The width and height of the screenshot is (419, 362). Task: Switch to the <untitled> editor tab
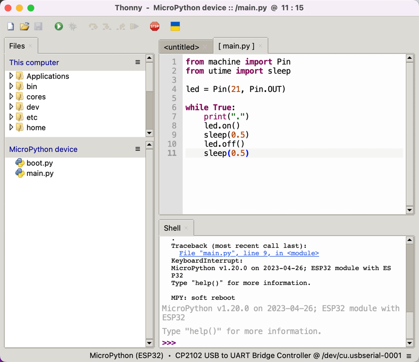pyautogui.click(x=181, y=47)
